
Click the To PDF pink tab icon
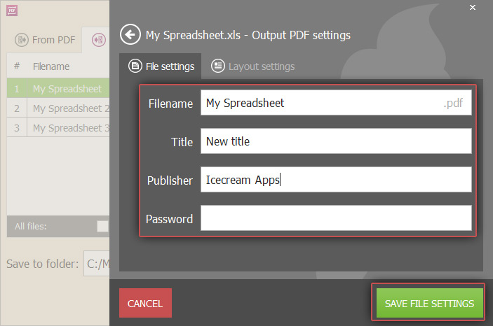point(99,40)
